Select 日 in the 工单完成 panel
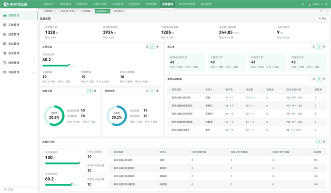 click(x=147, y=47)
